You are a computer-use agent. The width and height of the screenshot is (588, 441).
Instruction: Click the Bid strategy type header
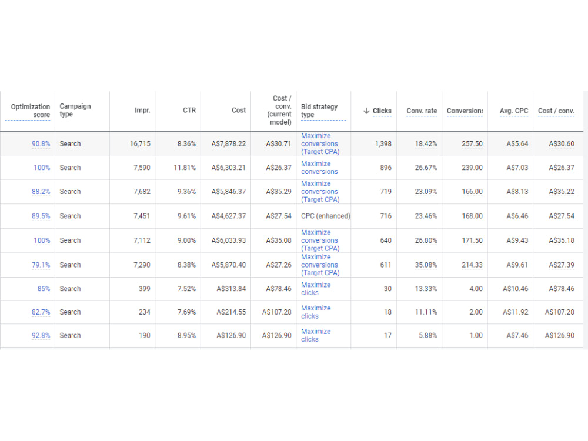click(319, 111)
